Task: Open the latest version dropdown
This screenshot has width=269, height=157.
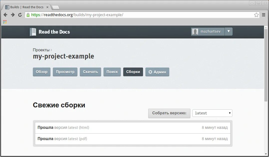Action: 212,113
